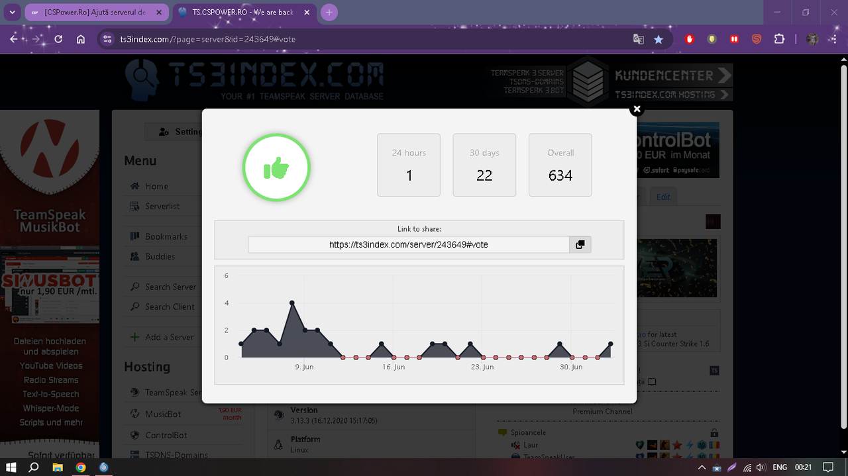Select the share link URL field

408,244
